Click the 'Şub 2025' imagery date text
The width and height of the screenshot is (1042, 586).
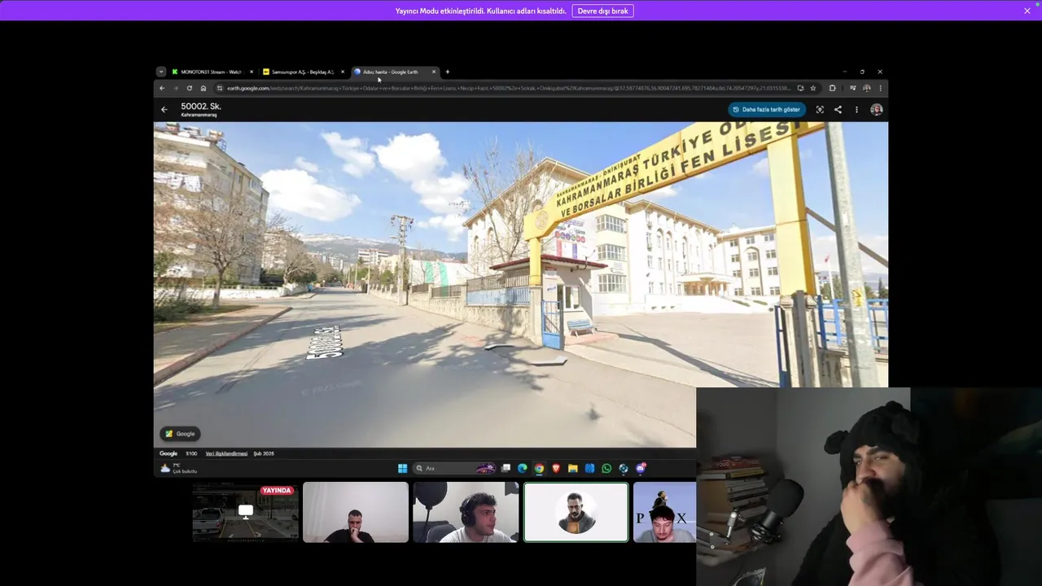click(x=264, y=453)
